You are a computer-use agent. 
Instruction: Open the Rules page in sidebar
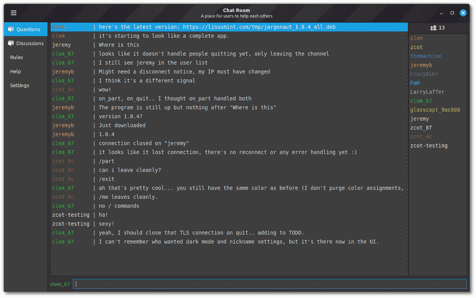tap(17, 58)
